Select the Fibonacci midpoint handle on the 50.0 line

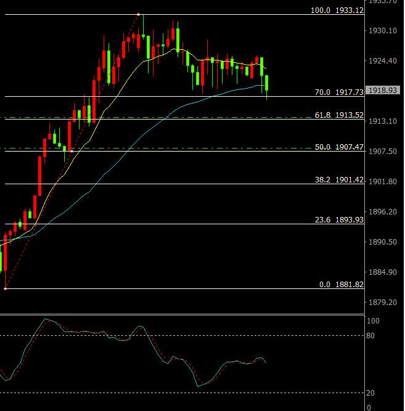[72, 151]
